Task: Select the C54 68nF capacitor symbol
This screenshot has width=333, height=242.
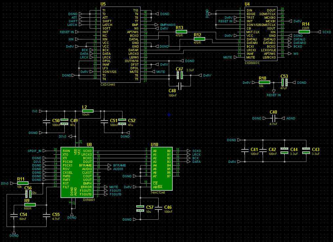Action: click(x=14, y=215)
